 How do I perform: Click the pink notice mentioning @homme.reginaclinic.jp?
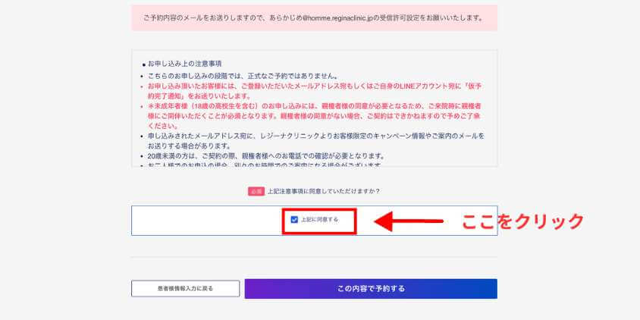tap(314, 18)
